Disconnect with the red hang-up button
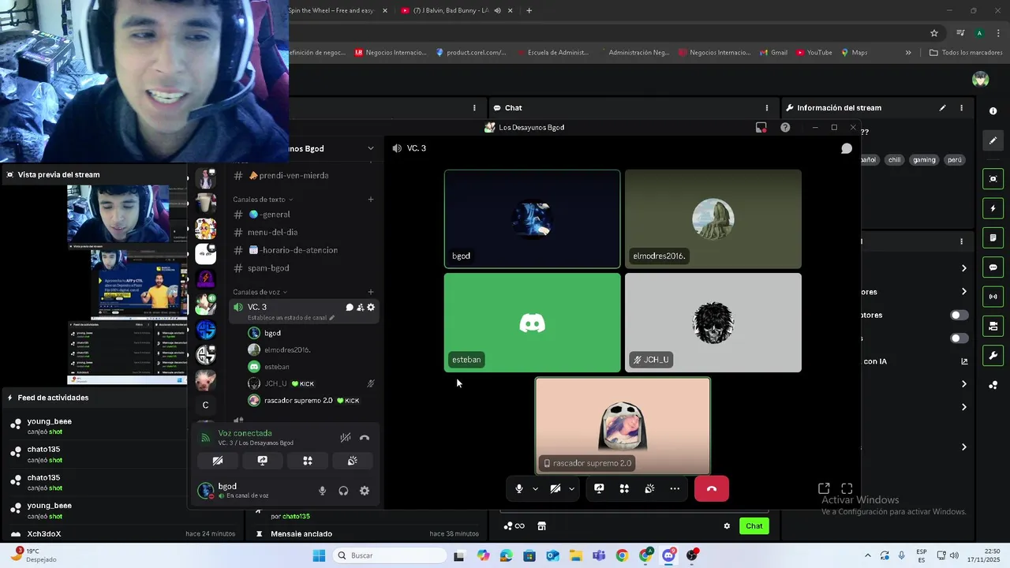The image size is (1010, 568). [x=712, y=488]
